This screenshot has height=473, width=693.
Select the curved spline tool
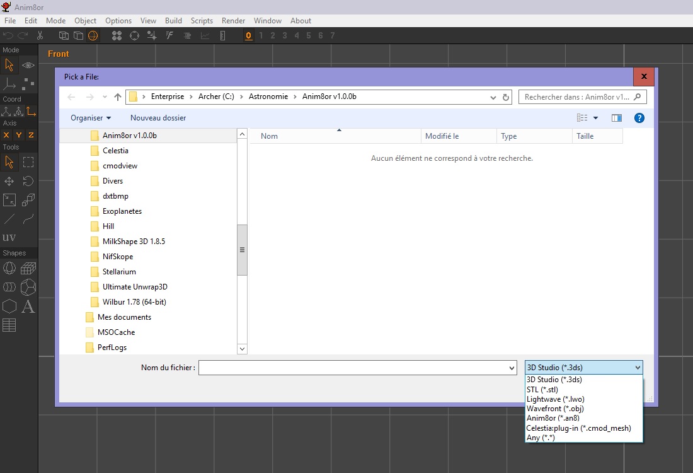click(28, 219)
